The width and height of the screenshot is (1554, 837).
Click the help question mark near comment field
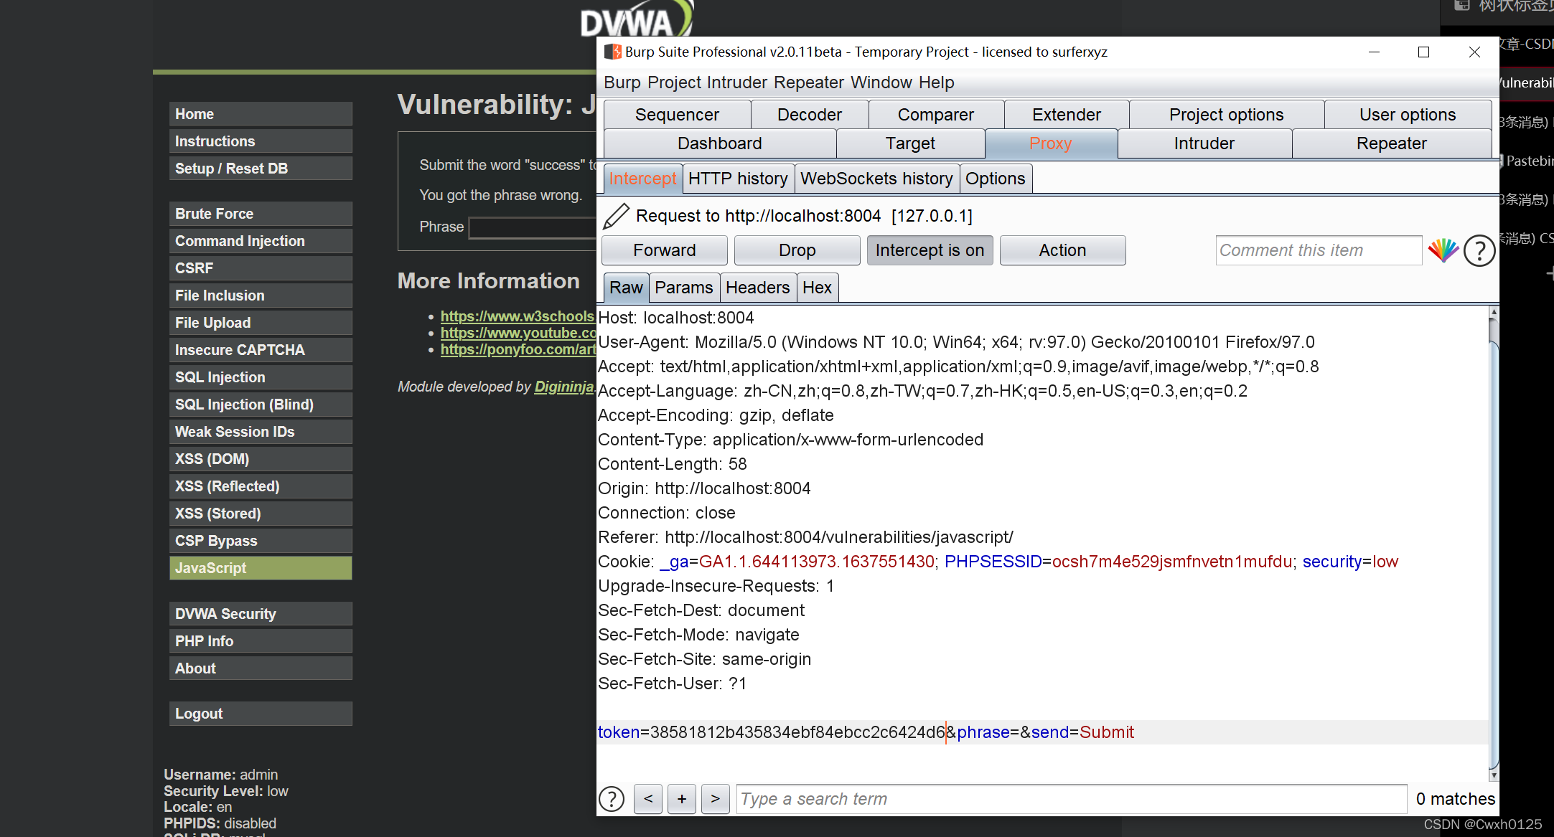tap(1479, 250)
